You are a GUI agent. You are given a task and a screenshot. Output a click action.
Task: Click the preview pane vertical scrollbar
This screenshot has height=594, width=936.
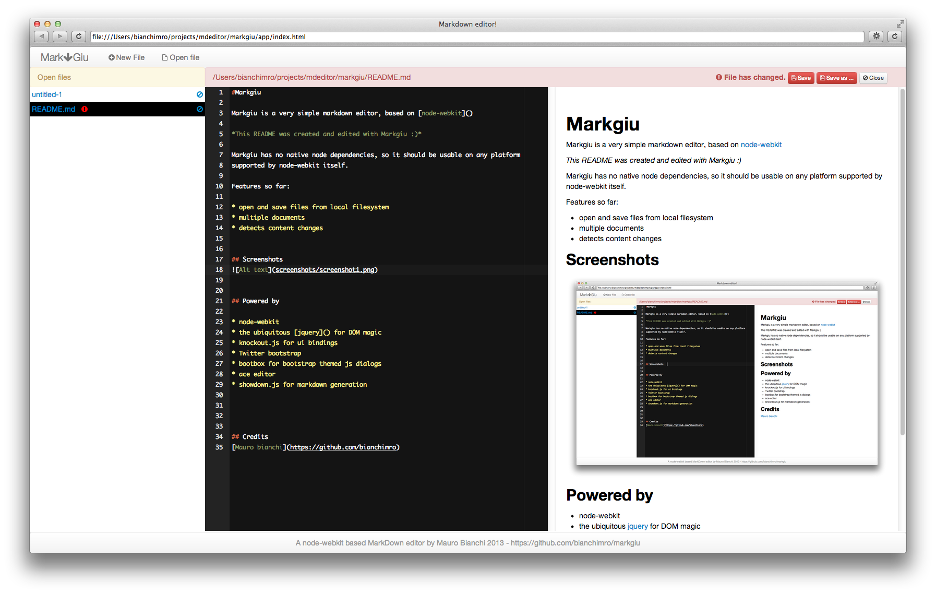pos(902,261)
